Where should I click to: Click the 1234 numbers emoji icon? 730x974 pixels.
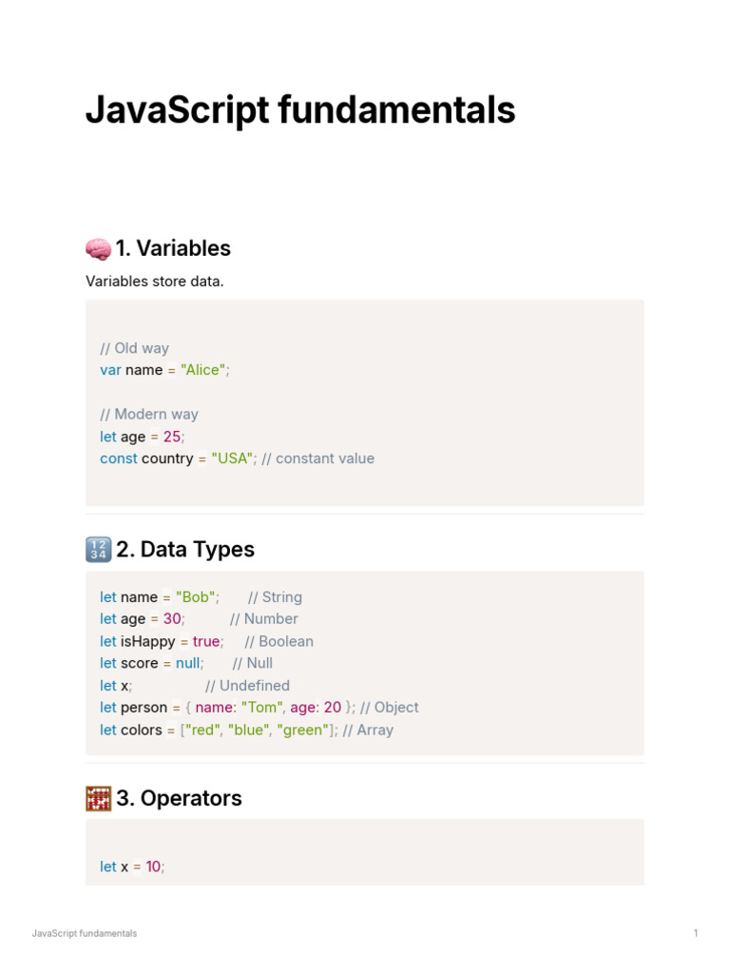point(98,550)
